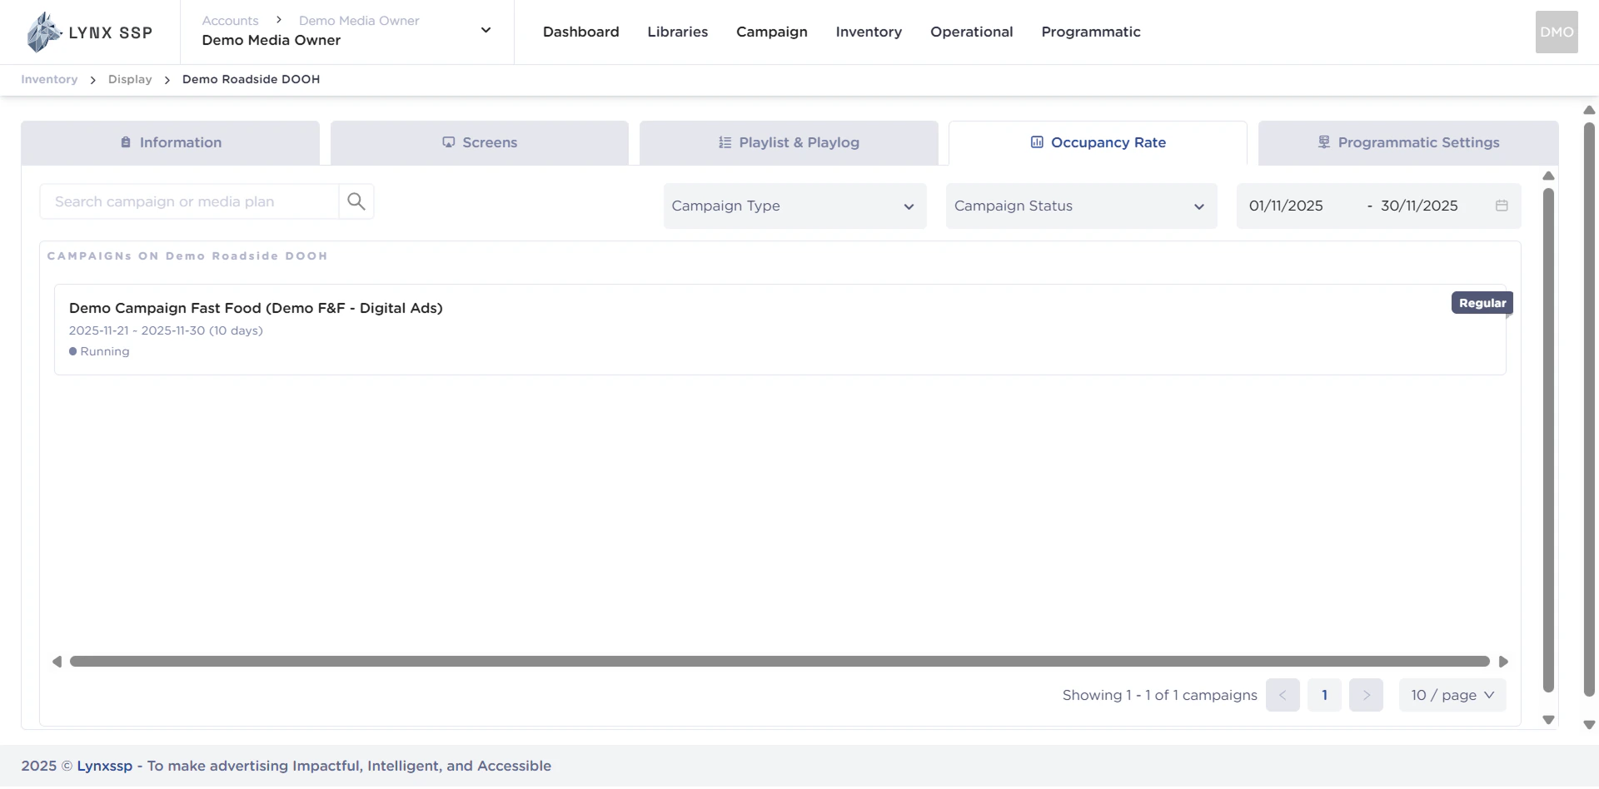Viewport: 1599px width, 789px height.
Task: Click page scroll up arrow
Action: [1589, 110]
